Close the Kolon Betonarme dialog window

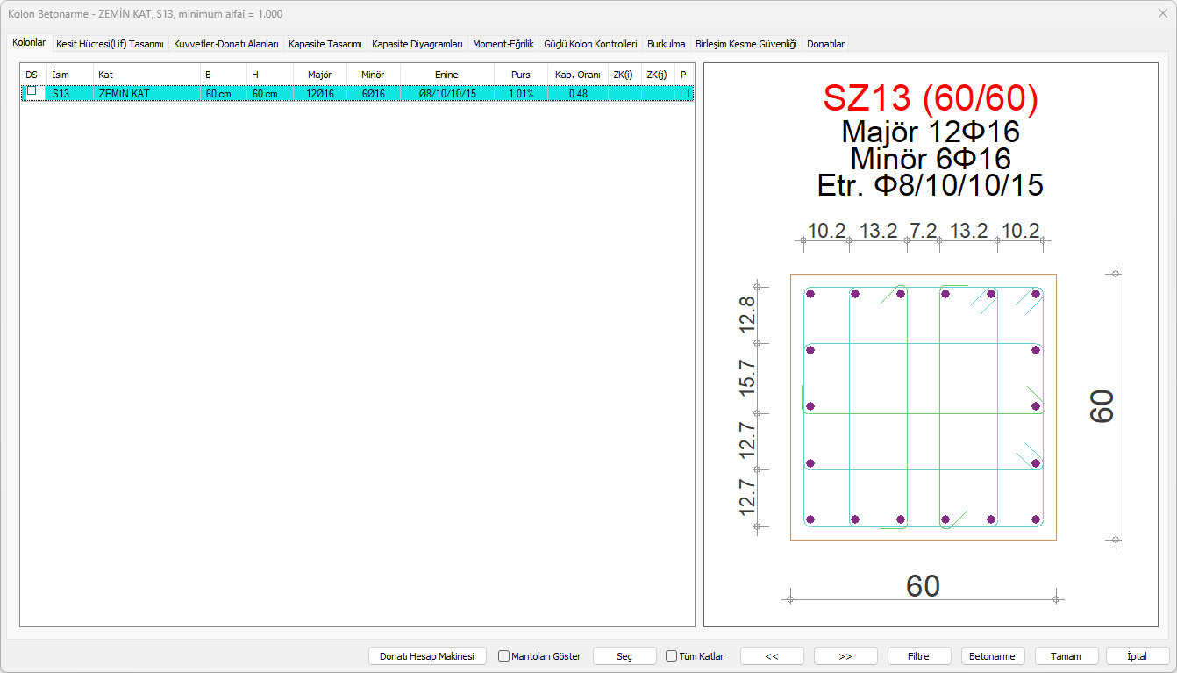1162,14
